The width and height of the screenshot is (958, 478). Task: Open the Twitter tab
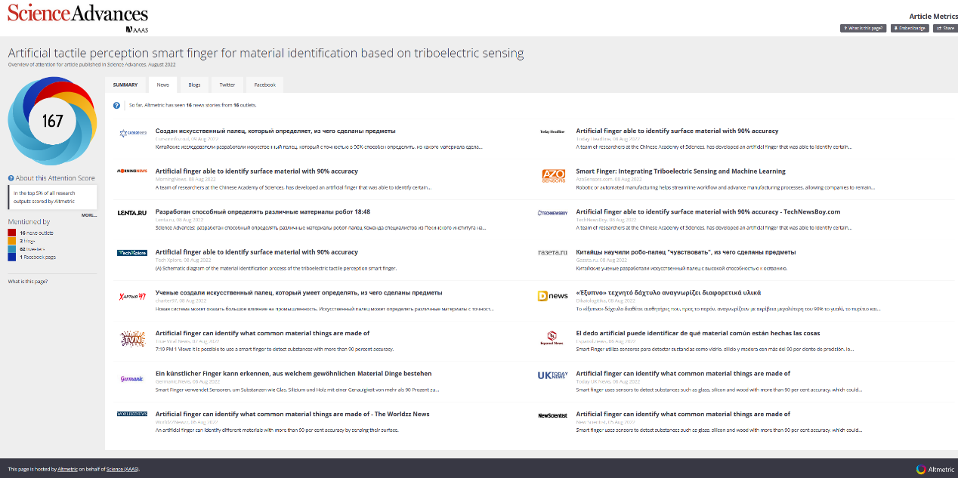227,85
